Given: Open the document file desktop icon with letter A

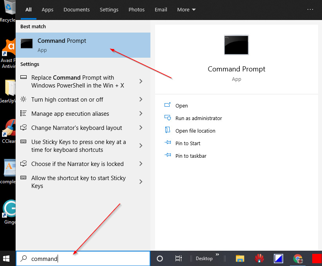Looking at the screenshot, I should click(9, 171).
